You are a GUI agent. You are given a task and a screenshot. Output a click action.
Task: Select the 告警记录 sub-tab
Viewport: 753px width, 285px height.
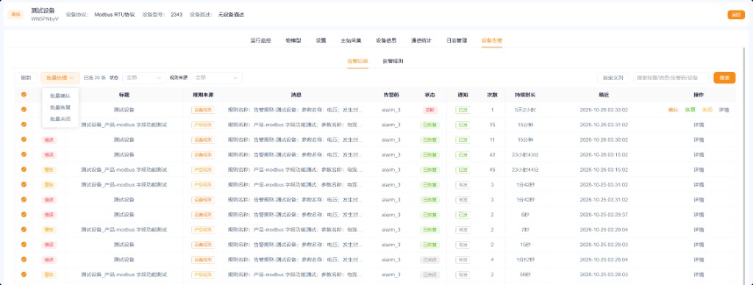pyautogui.click(x=358, y=62)
